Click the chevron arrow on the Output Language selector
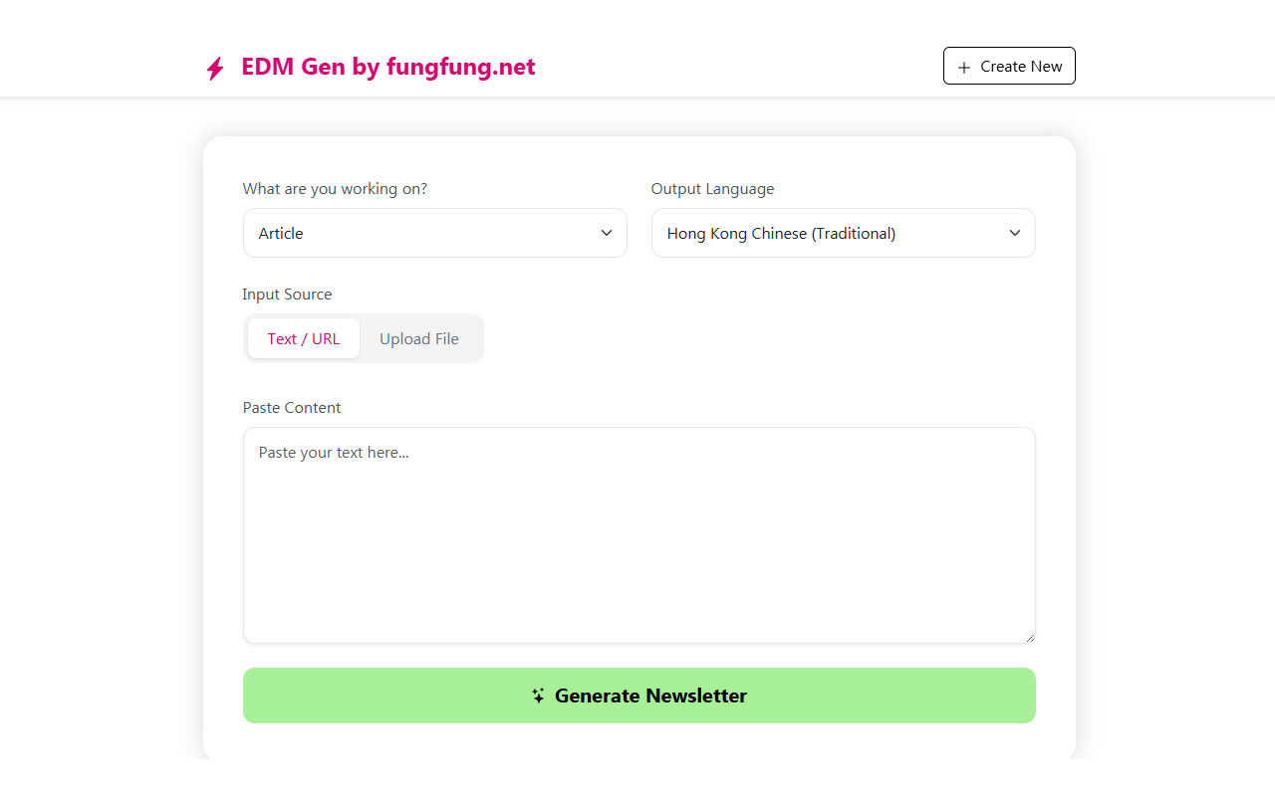This screenshot has height=796, width=1275. (x=1014, y=233)
